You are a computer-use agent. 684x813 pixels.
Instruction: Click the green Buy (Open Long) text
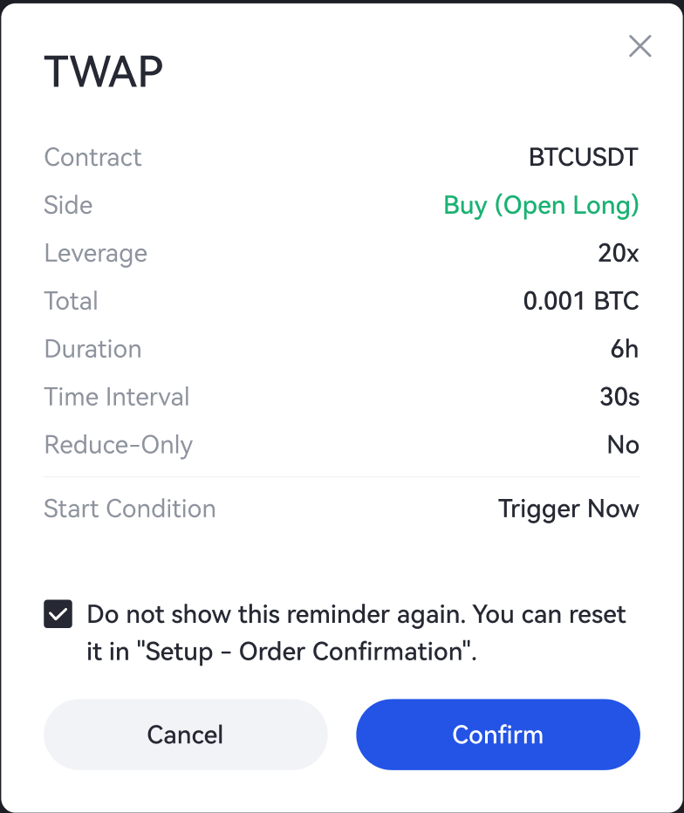click(x=541, y=206)
